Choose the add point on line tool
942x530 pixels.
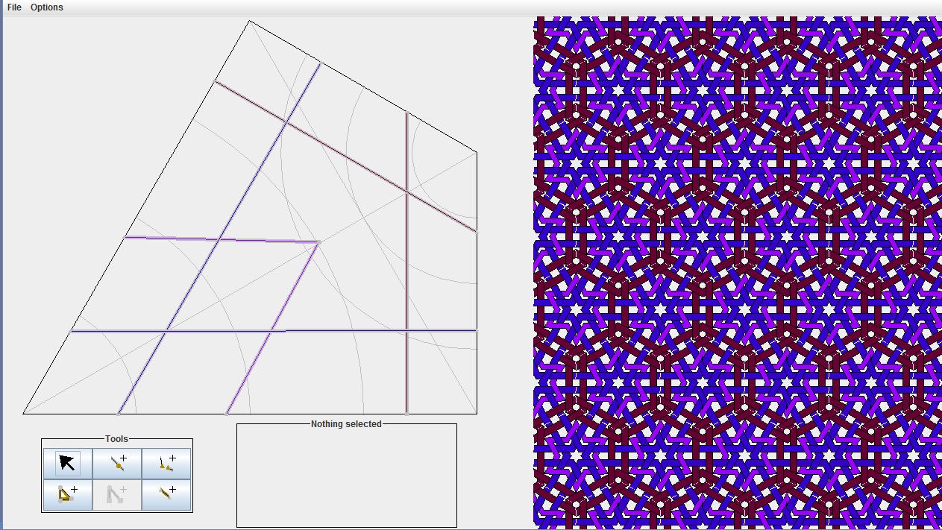[x=117, y=464]
